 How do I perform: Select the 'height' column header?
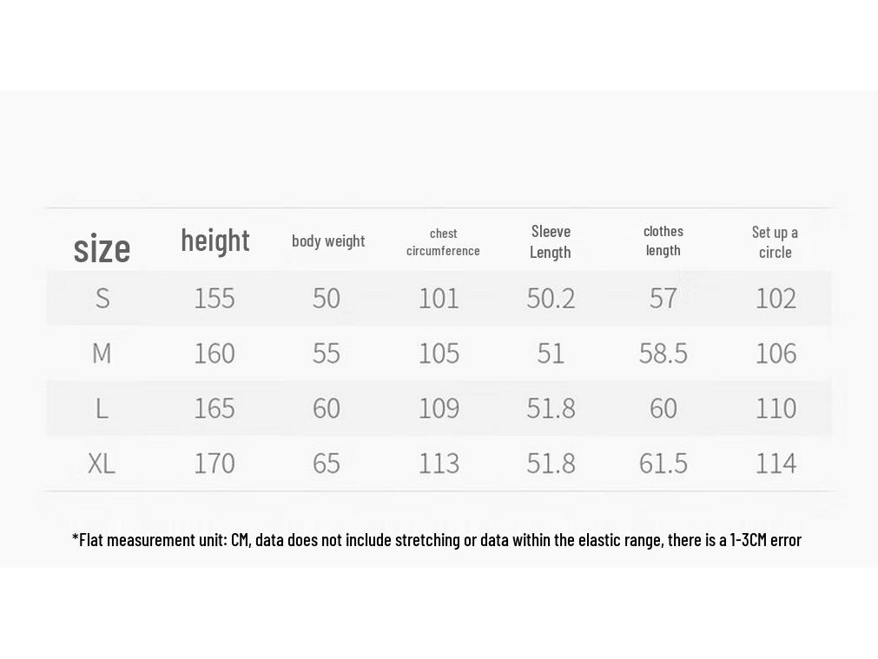(x=215, y=241)
